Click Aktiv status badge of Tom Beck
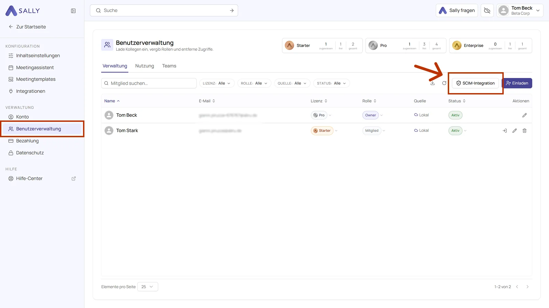Viewport: 549px width, 308px height. pyautogui.click(x=455, y=115)
